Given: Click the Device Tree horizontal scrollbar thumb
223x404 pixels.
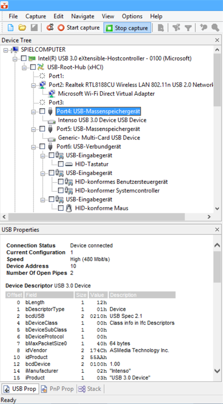Looking at the screenshot, I should [x=96, y=217].
